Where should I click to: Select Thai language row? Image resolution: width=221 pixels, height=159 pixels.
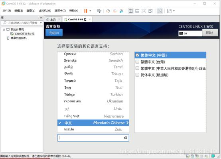pos(93,87)
